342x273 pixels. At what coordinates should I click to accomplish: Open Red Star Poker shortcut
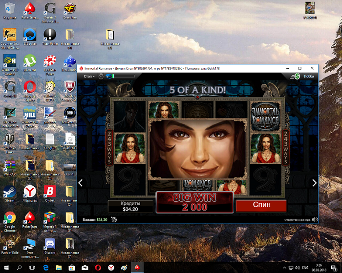pos(50,65)
